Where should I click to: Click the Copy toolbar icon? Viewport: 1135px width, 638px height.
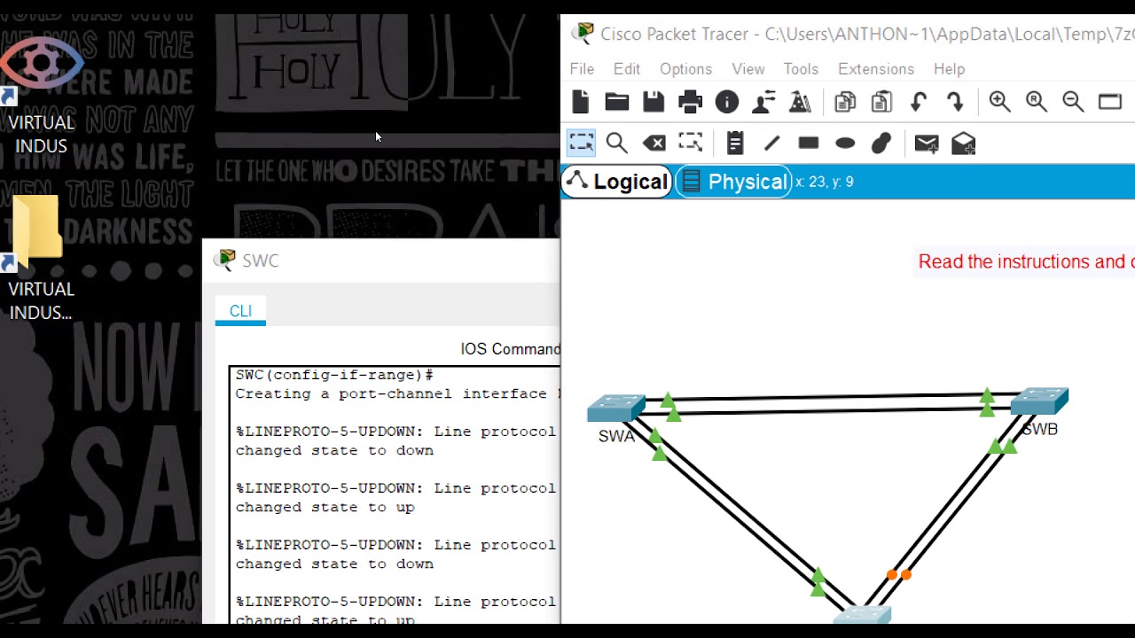pyautogui.click(x=845, y=102)
